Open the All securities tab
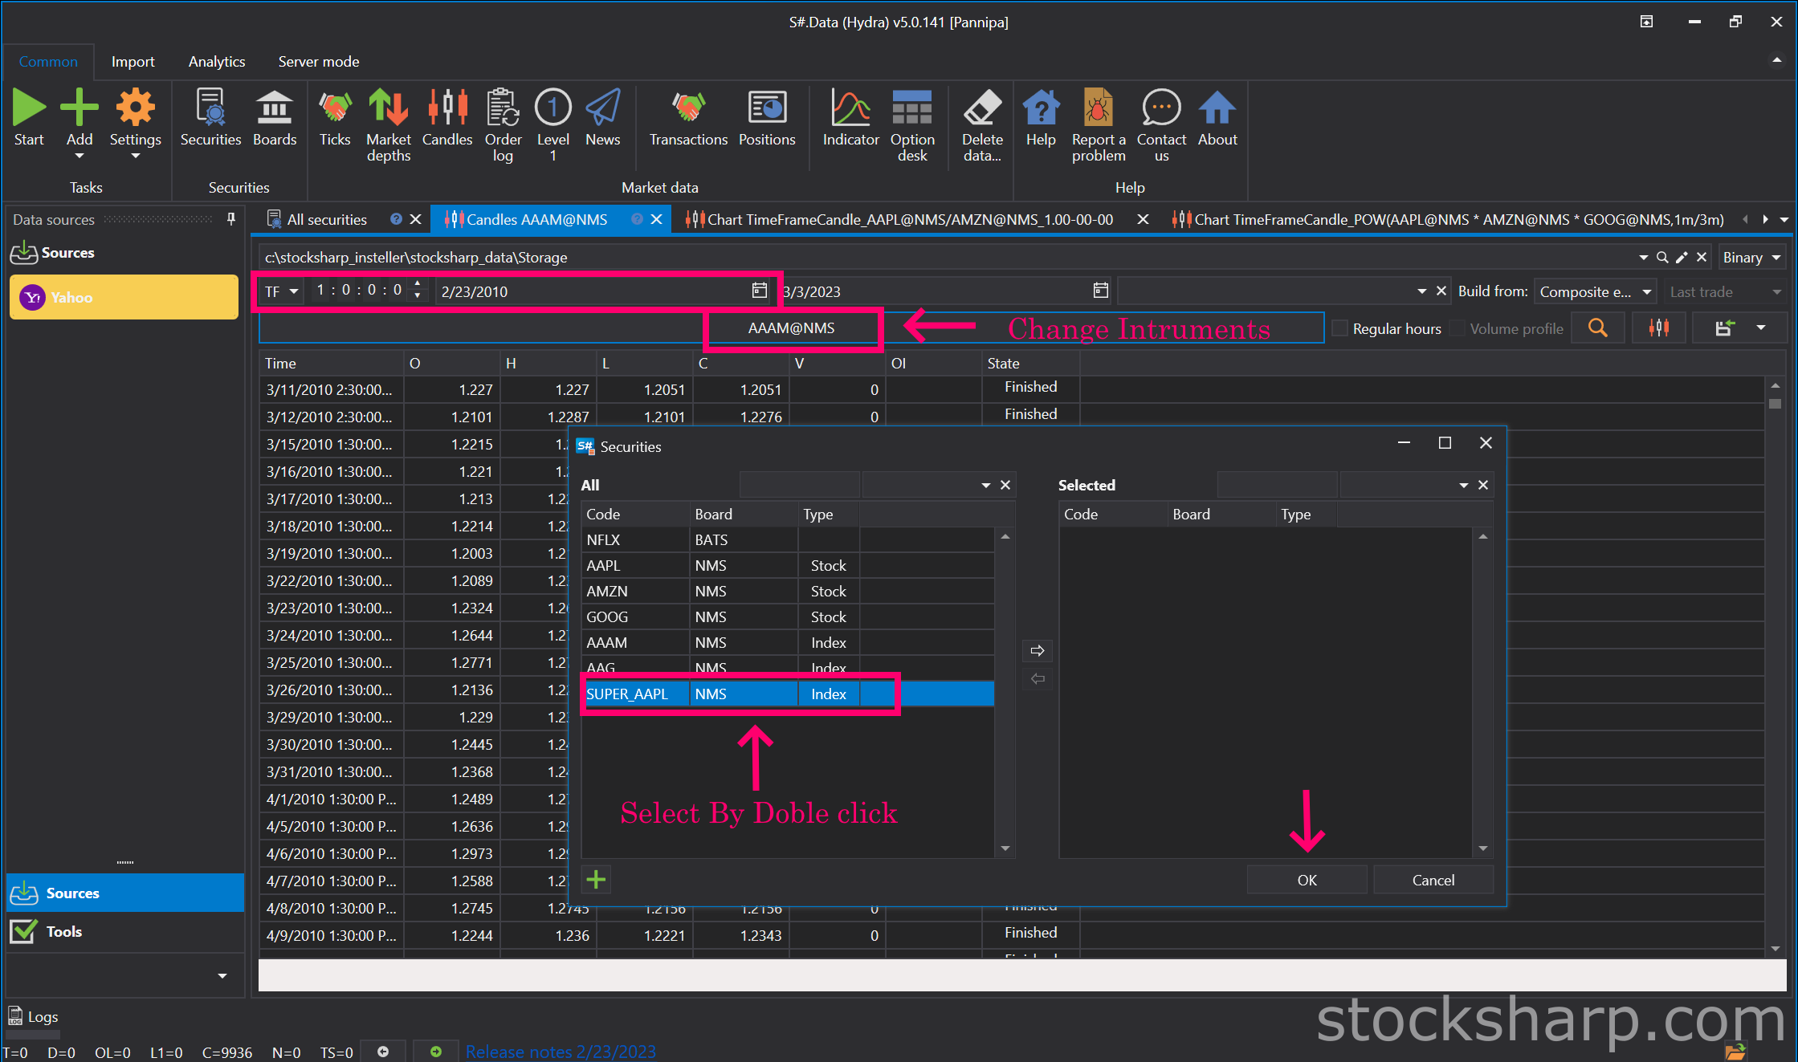This screenshot has height=1062, width=1798. click(x=326, y=219)
